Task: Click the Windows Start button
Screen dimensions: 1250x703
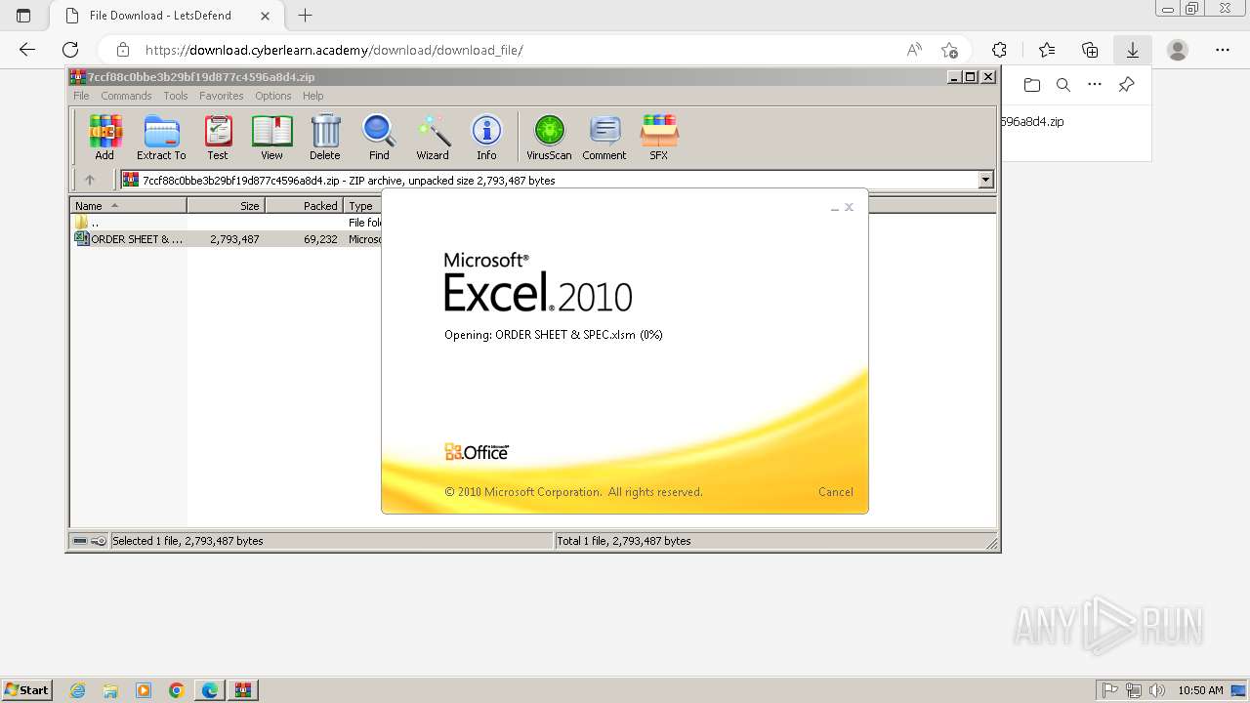Action: [27, 690]
